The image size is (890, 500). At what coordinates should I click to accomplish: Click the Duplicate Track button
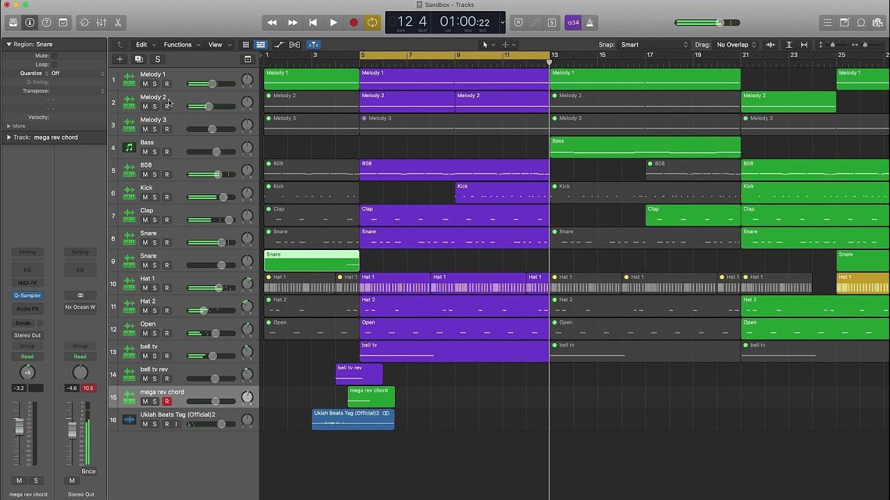[138, 59]
